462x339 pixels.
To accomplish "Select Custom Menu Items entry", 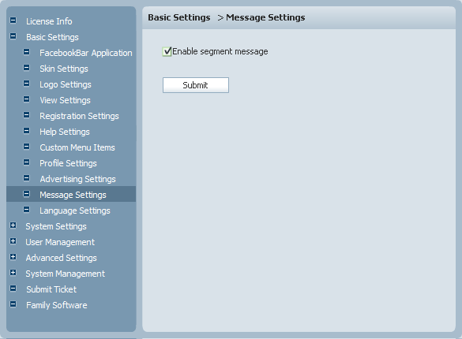I will click(x=77, y=147).
